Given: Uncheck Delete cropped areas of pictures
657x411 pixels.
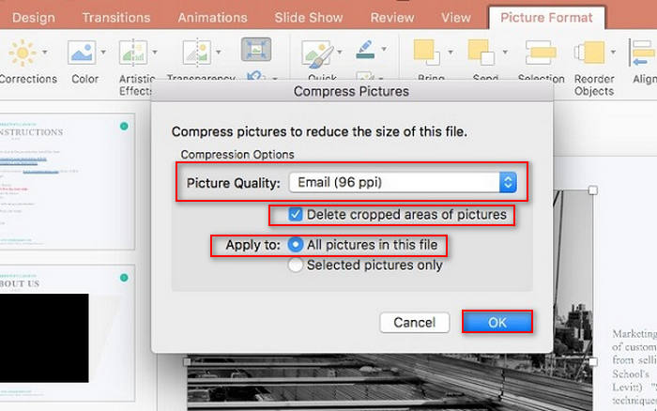Looking at the screenshot, I should pos(296,215).
